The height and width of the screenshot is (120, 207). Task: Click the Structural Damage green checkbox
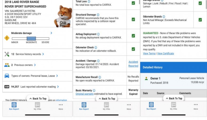click(x=133, y=19)
